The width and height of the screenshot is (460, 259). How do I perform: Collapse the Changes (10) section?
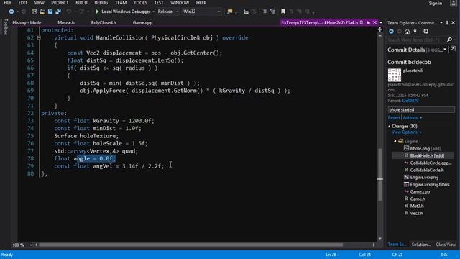click(x=389, y=127)
